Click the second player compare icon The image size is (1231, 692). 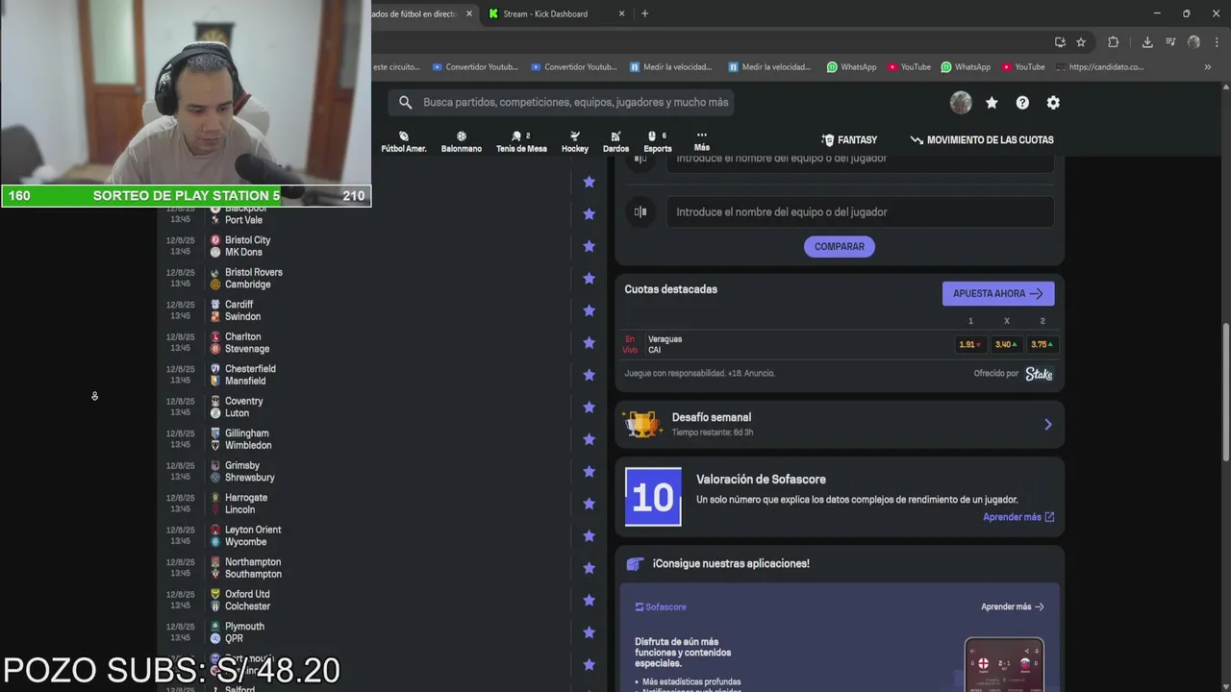coord(641,211)
